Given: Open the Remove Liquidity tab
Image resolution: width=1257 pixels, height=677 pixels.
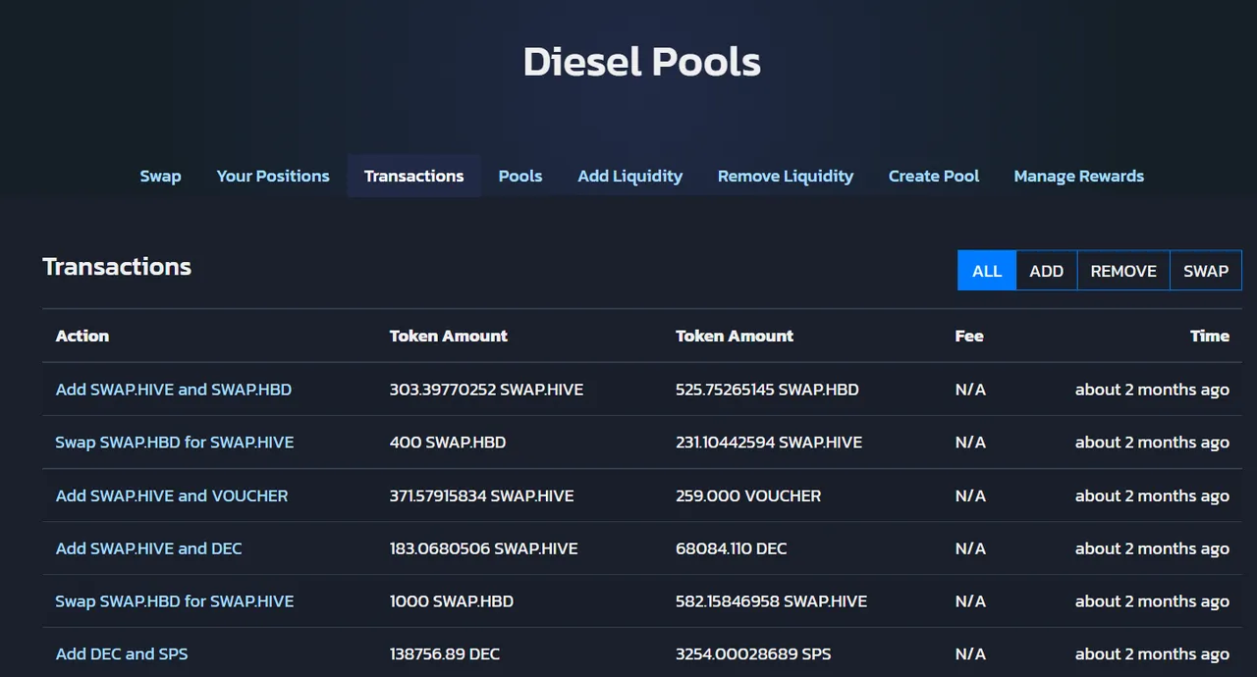Looking at the screenshot, I should tap(786, 176).
